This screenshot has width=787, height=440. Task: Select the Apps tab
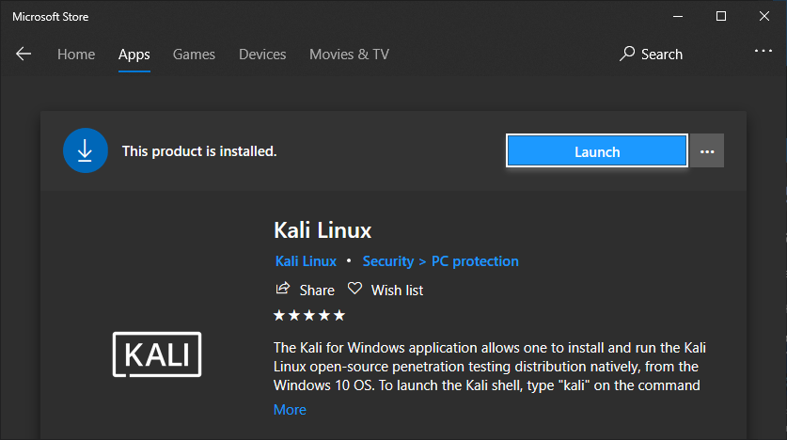click(x=134, y=54)
